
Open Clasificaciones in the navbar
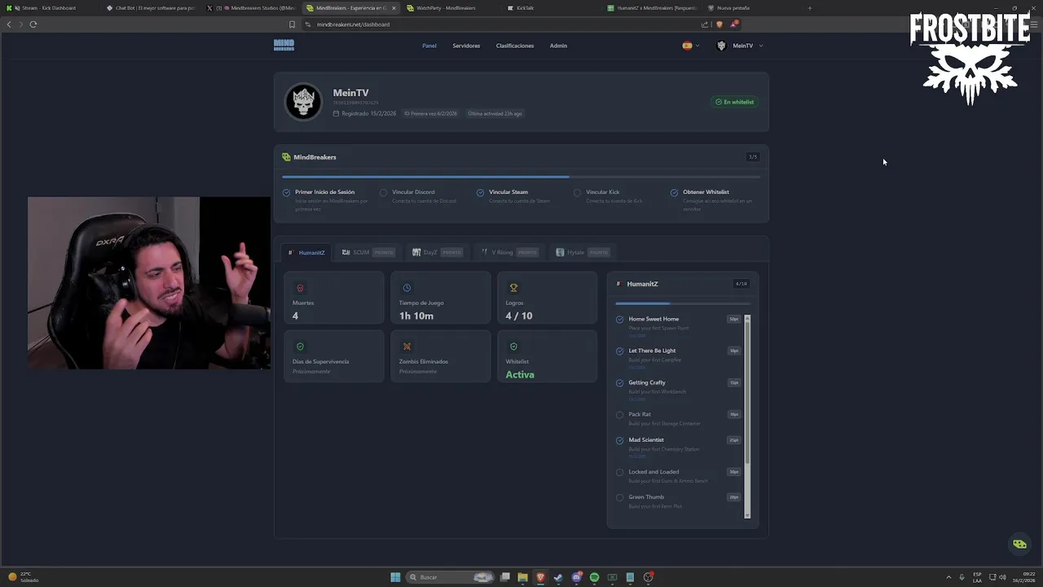515,46
